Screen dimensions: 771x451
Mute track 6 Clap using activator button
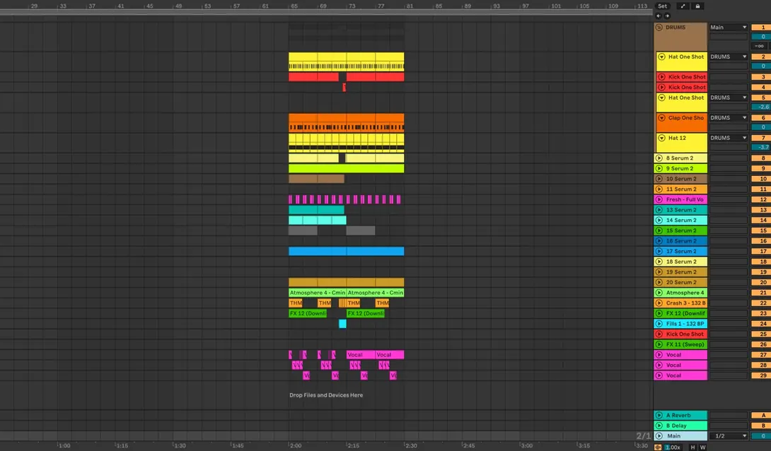click(x=762, y=118)
